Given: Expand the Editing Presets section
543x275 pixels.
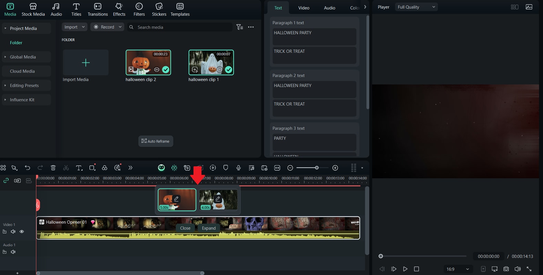Looking at the screenshot, I should click(x=5, y=85).
